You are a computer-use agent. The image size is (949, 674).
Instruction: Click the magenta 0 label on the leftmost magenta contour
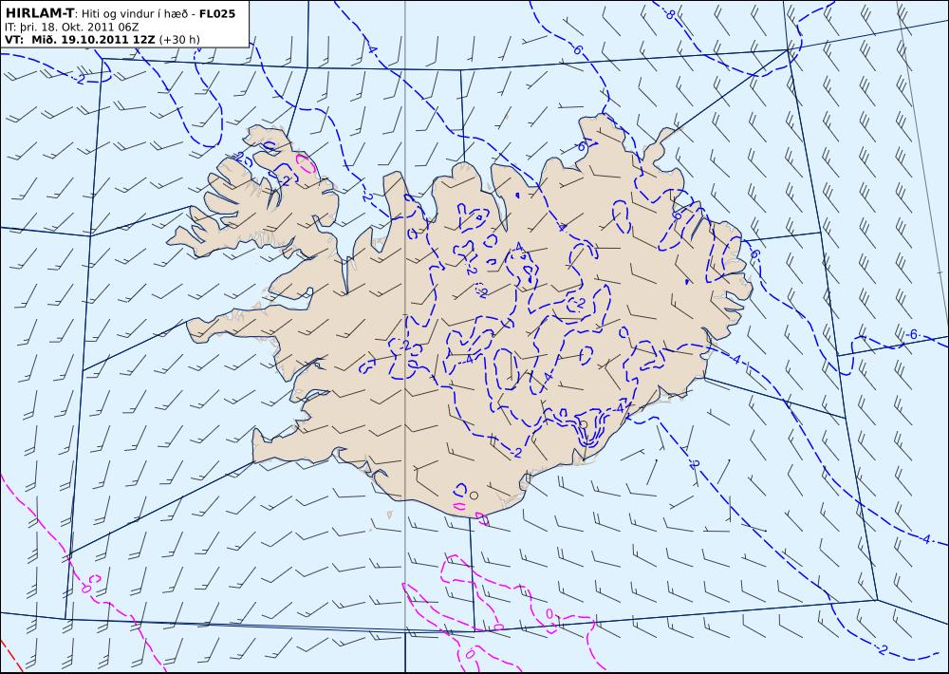tap(86, 588)
